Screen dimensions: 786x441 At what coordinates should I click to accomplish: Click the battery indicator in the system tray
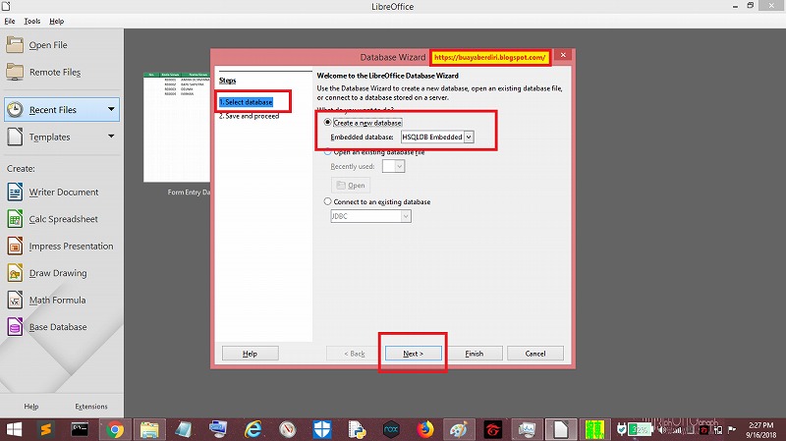641,429
